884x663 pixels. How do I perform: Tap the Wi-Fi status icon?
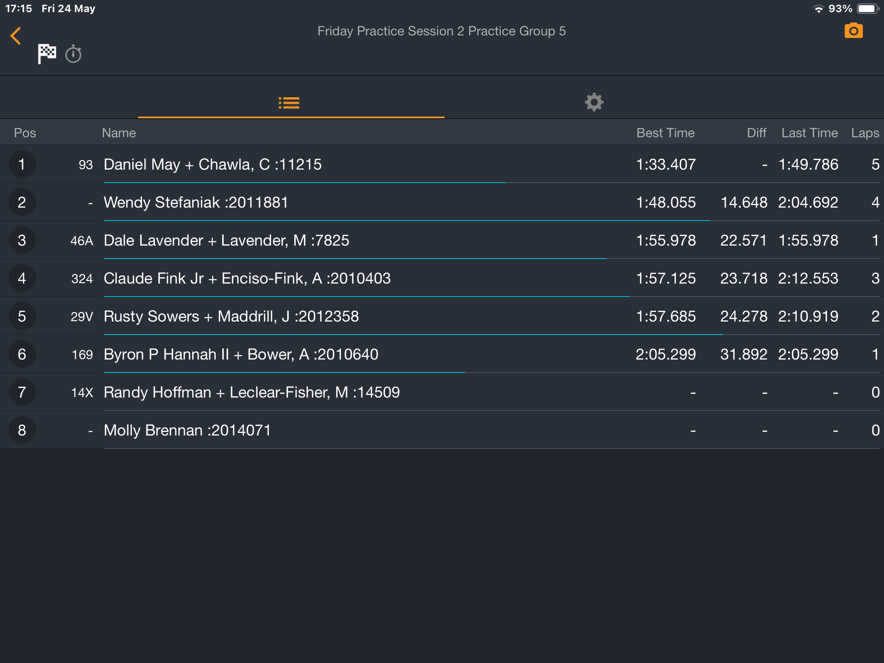(818, 9)
